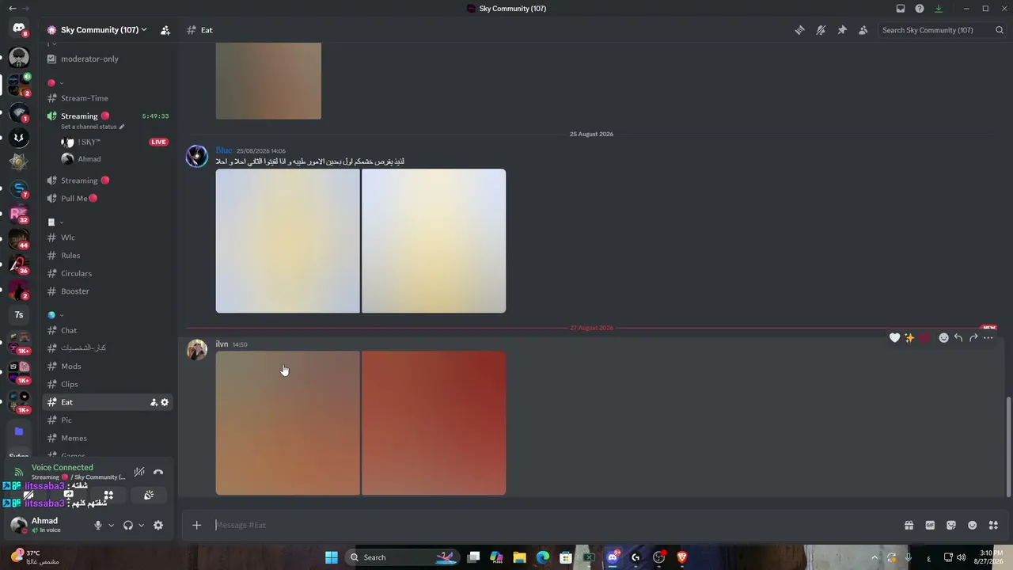Image resolution: width=1013 pixels, height=570 pixels.
Task: Open the Discord inbox
Action: click(901, 9)
